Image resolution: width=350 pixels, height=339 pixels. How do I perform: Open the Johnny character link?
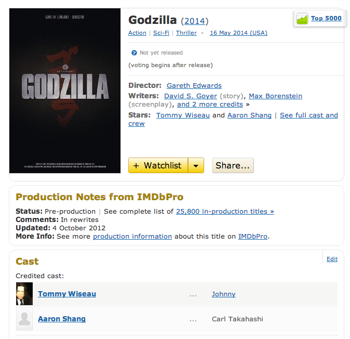[223, 294]
